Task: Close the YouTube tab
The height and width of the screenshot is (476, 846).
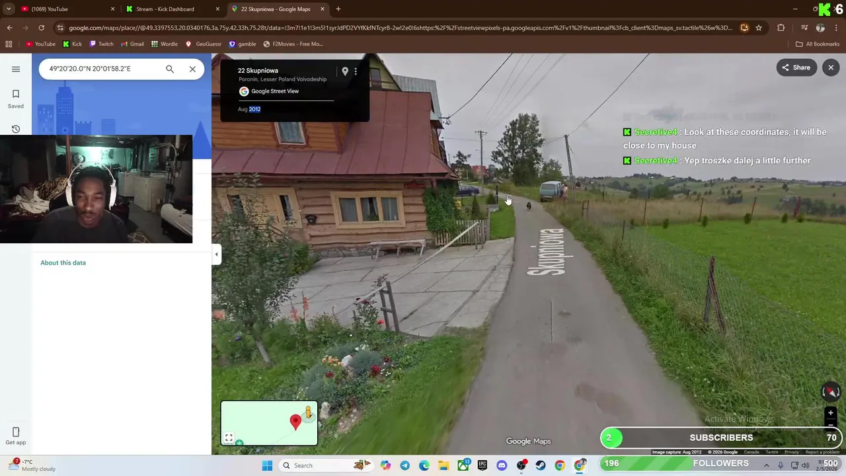Action: coord(112,9)
